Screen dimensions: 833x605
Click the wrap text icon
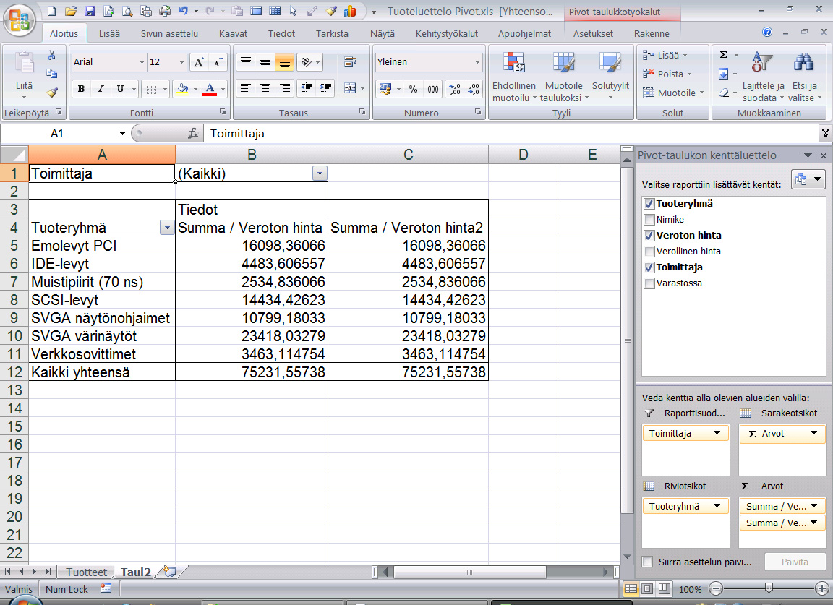349,63
